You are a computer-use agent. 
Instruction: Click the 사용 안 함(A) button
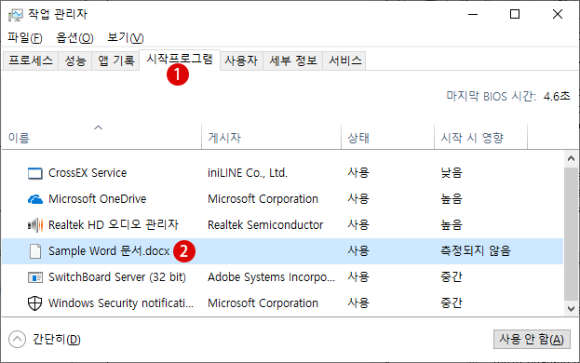[x=532, y=339]
